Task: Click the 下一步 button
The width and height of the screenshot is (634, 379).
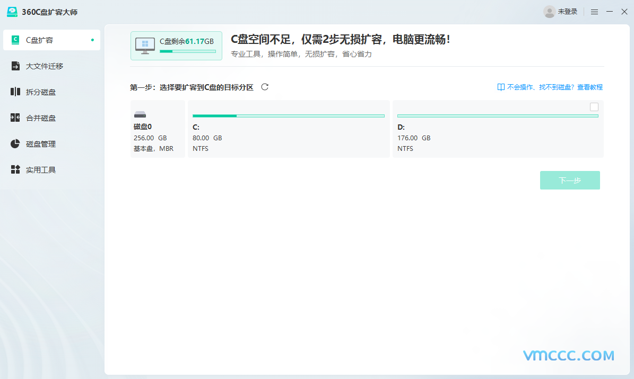Action: 570,181
